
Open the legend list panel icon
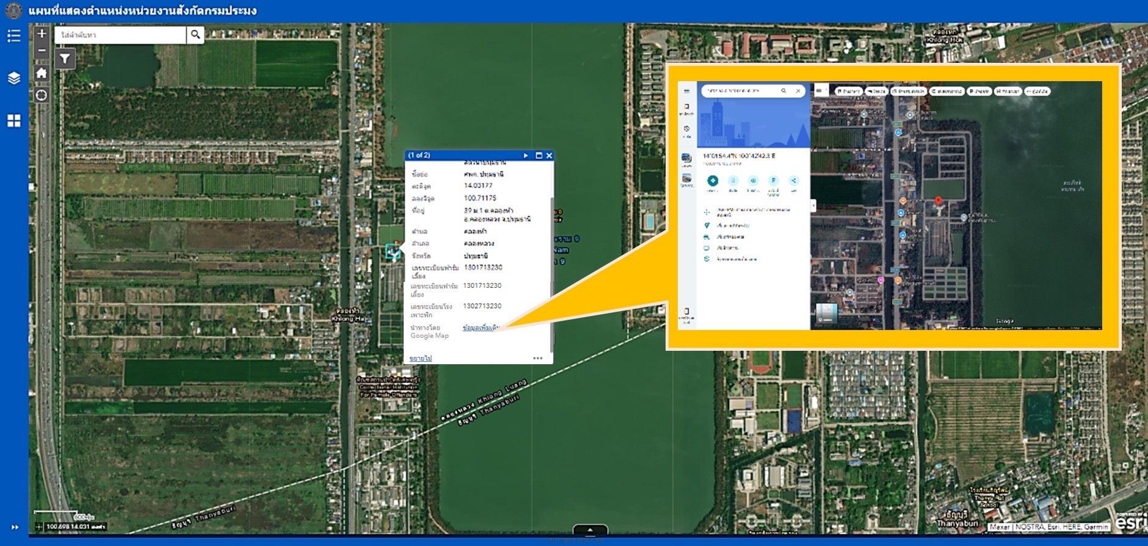[13, 36]
